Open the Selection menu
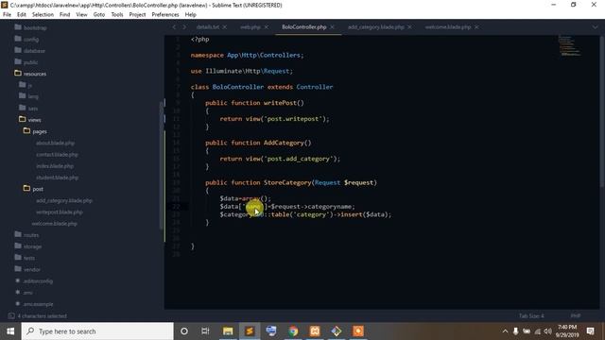 click(43, 15)
